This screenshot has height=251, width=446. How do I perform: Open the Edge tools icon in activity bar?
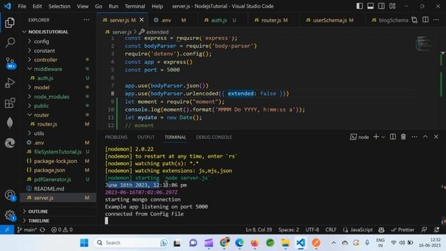click(10, 143)
